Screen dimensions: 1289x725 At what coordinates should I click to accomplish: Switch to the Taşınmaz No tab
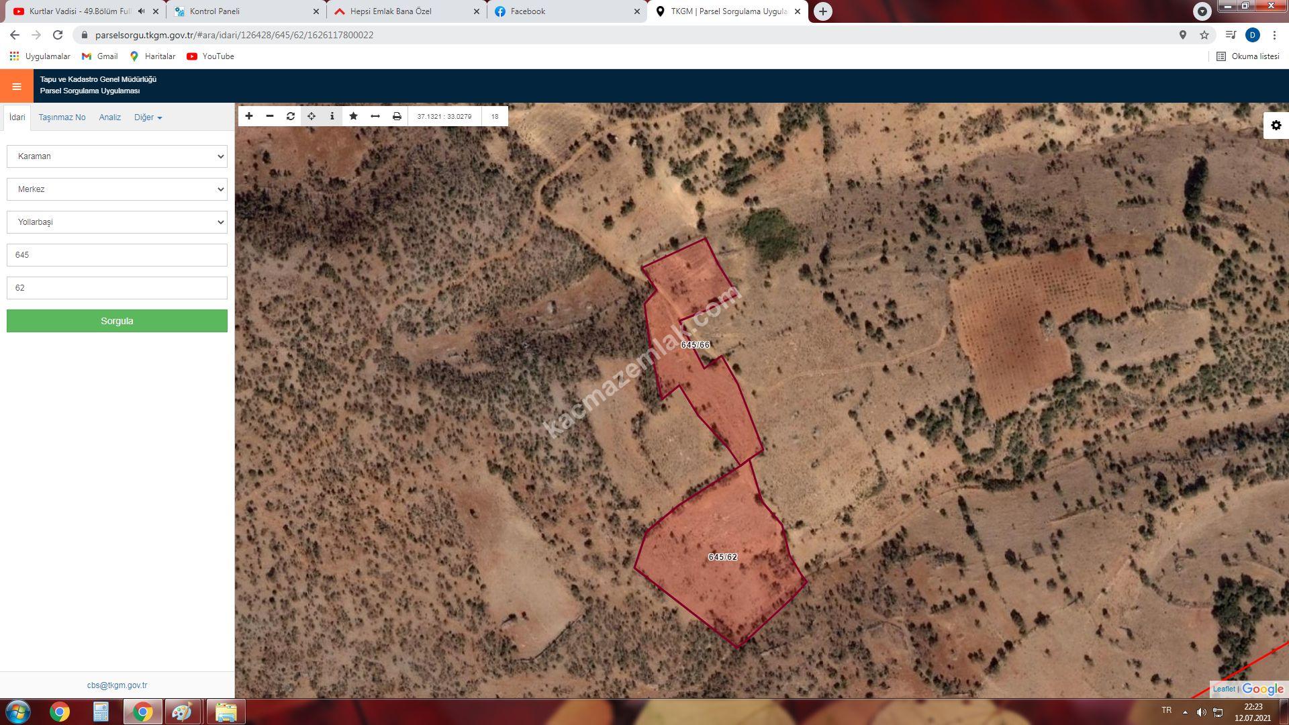point(62,117)
